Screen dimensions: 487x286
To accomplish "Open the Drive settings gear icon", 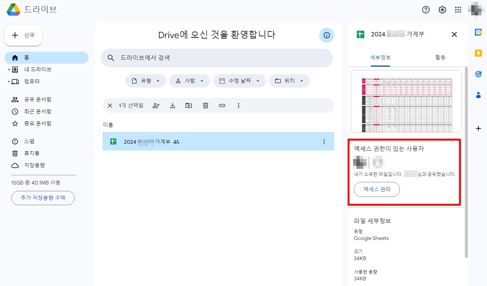I will (442, 10).
